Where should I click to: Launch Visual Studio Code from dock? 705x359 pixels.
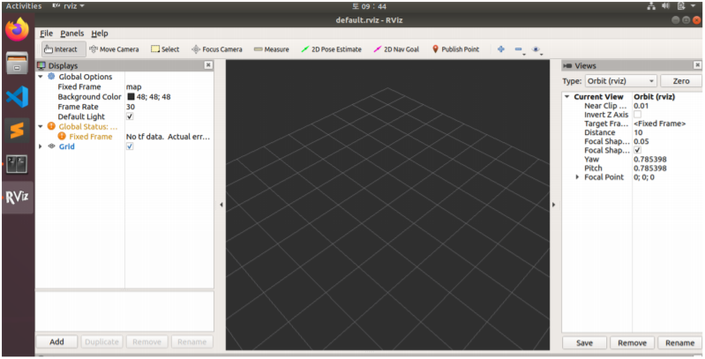point(18,97)
